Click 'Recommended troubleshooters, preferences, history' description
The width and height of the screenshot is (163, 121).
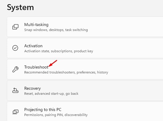[x=66, y=72]
